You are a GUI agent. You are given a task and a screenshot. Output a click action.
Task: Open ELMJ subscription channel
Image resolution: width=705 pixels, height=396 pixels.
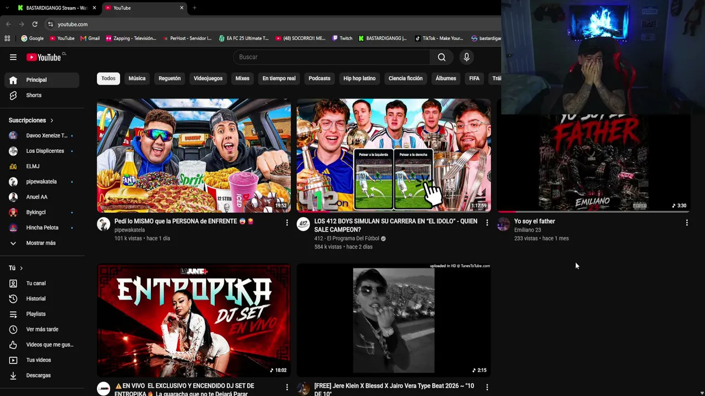pos(42,167)
